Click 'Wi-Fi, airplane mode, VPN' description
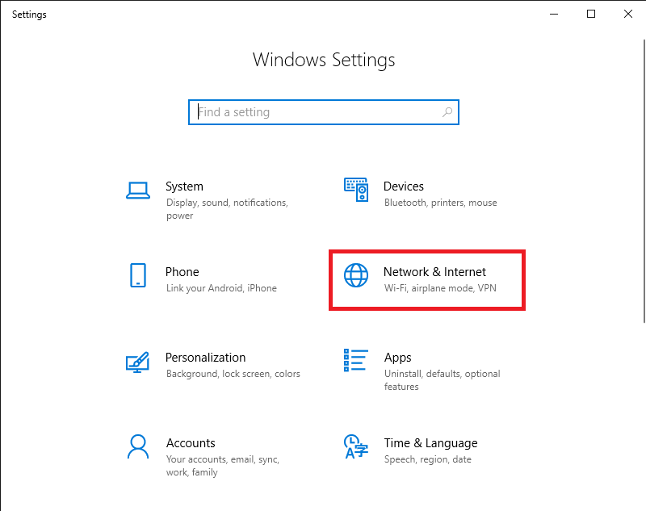Image resolution: width=646 pixels, height=511 pixels. coord(440,288)
